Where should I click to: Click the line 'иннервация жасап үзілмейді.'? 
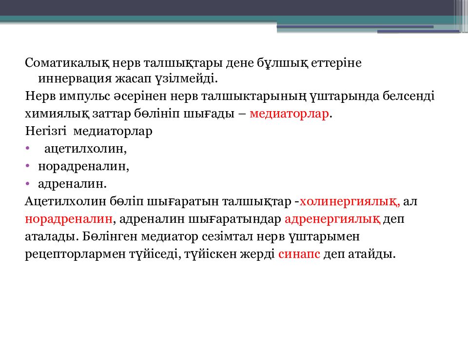click(x=128, y=79)
